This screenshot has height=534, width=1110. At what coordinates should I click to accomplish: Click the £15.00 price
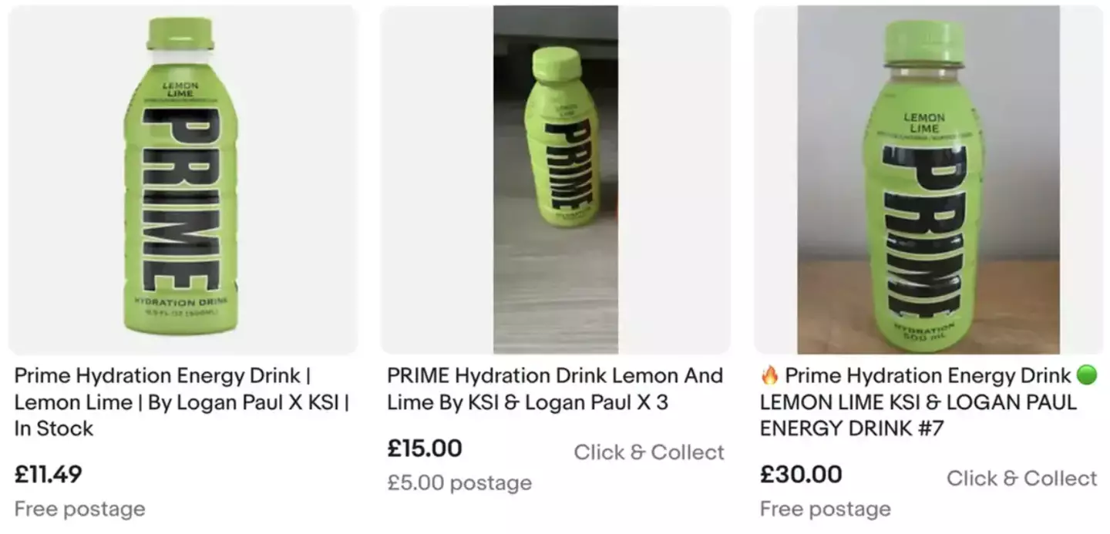[425, 448]
